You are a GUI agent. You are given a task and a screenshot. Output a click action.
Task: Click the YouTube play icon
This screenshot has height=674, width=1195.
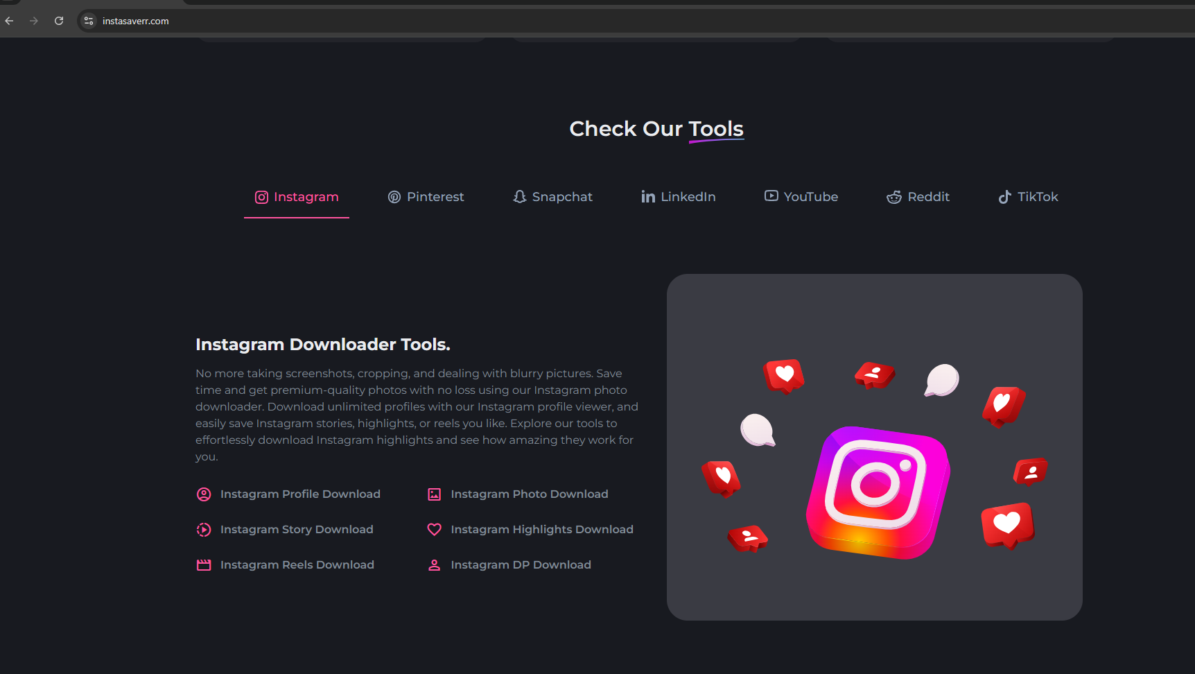[771, 196]
